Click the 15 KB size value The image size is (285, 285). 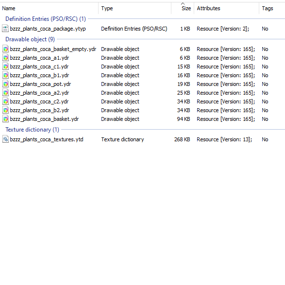click(184, 67)
